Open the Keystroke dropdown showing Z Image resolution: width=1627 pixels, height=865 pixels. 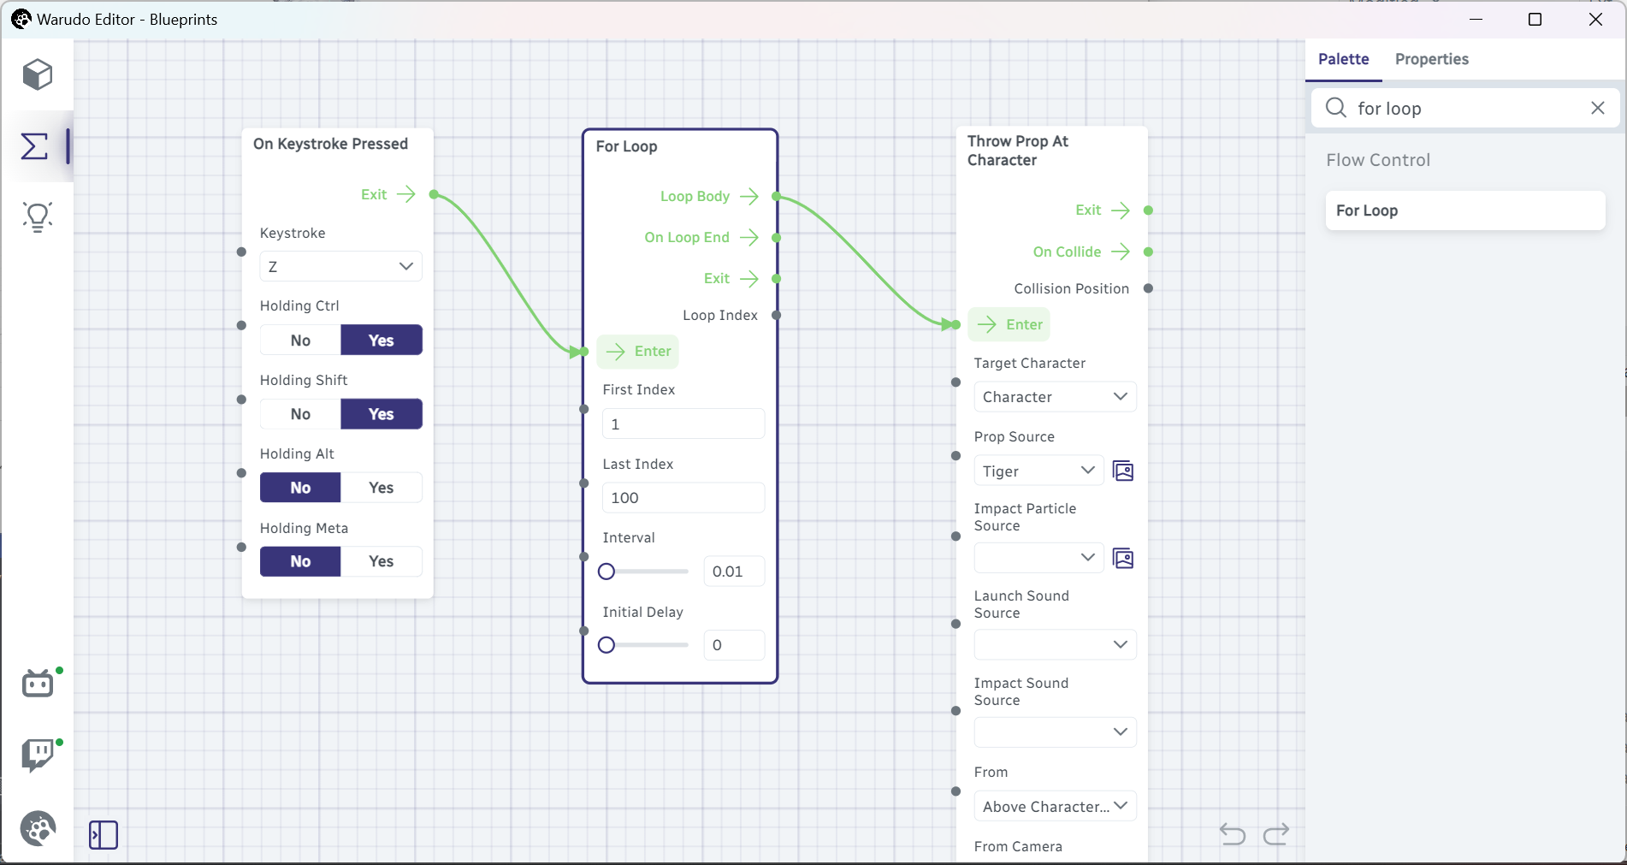[x=340, y=266]
